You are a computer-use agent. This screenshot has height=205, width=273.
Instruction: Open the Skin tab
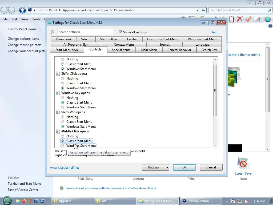coord(84,39)
